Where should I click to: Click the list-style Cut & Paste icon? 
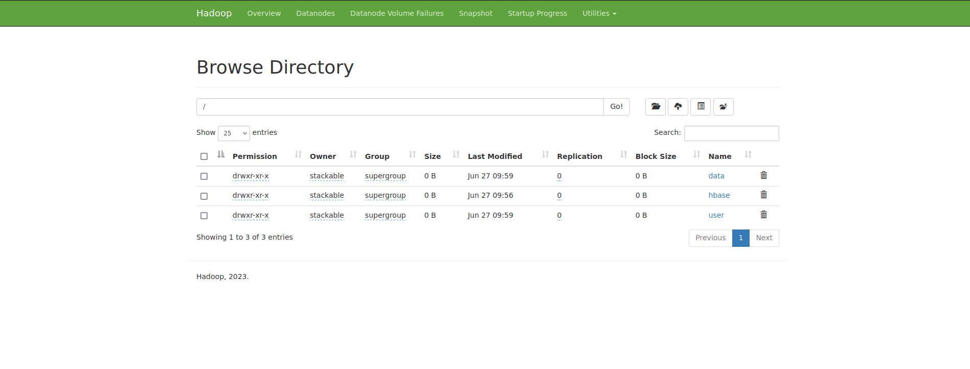tap(701, 107)
